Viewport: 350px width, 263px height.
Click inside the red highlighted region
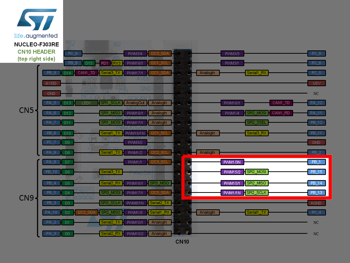tap(255, 177)
